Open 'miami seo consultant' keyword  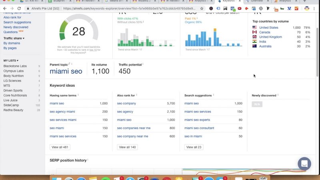pos(199,128)
